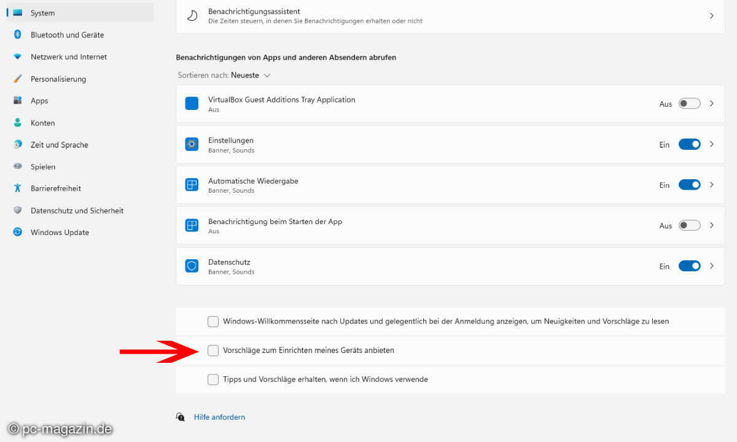The image size is (737, 442).
Task: Click the Datenschutz und Sicherheit shield icon
Action: (x=18, y=211)
